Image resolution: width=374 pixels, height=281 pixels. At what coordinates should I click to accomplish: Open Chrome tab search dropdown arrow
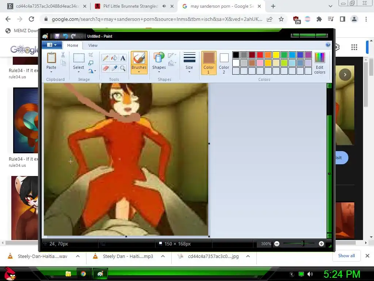click(x=330, y=7)
